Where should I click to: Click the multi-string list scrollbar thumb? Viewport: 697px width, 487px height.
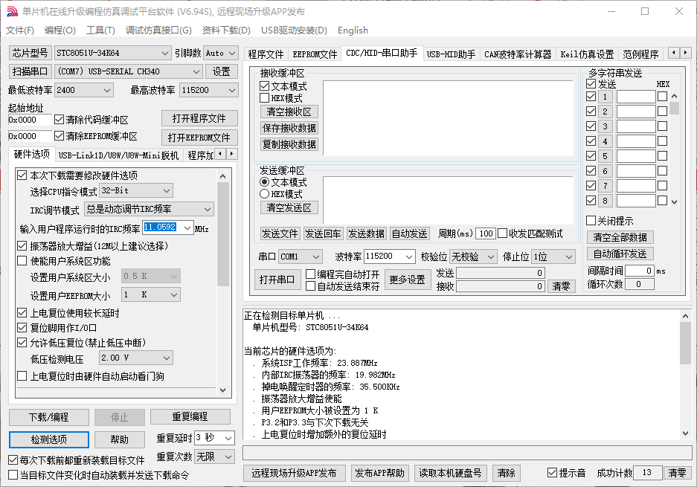pos(675,108)
